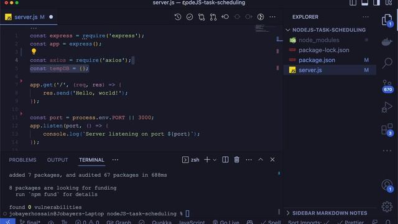Viewport: 398px width, 224px height.
Task: Kill terminal with trash icon
Action: tap(236, 159)
